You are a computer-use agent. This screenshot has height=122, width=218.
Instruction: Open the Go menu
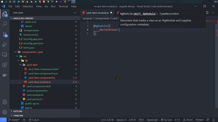tap(46, 6)
